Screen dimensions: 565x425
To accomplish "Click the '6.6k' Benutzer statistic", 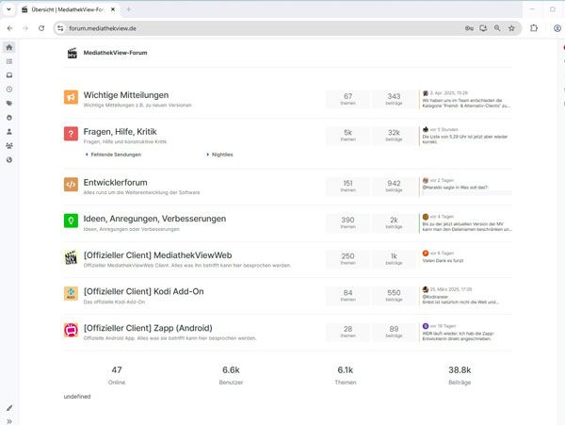I will coord(231,369).
